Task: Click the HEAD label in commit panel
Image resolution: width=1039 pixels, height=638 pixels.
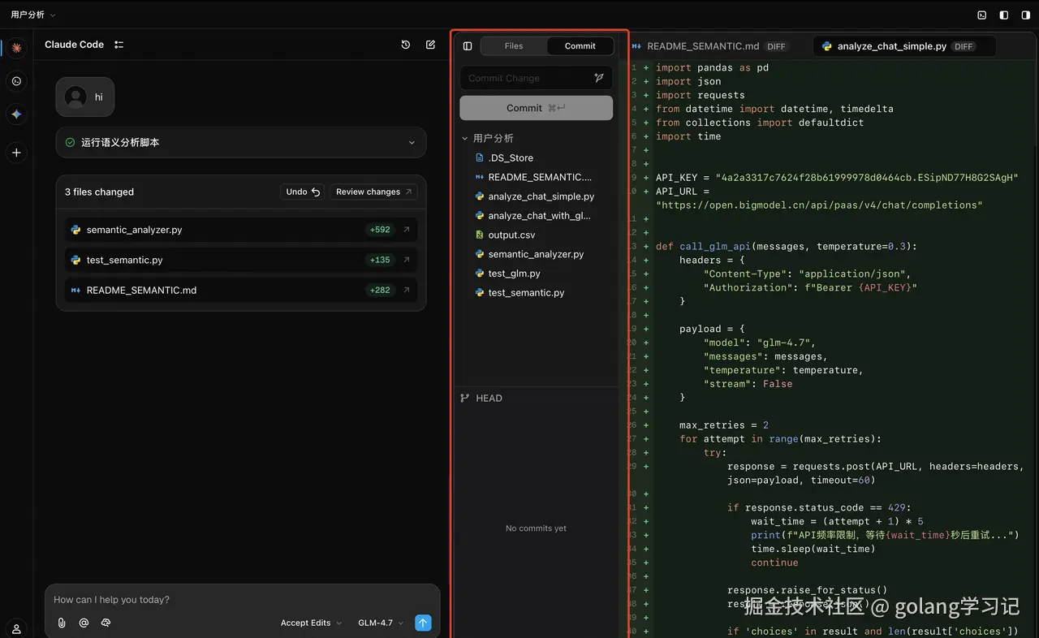Action: click(489, 398)
